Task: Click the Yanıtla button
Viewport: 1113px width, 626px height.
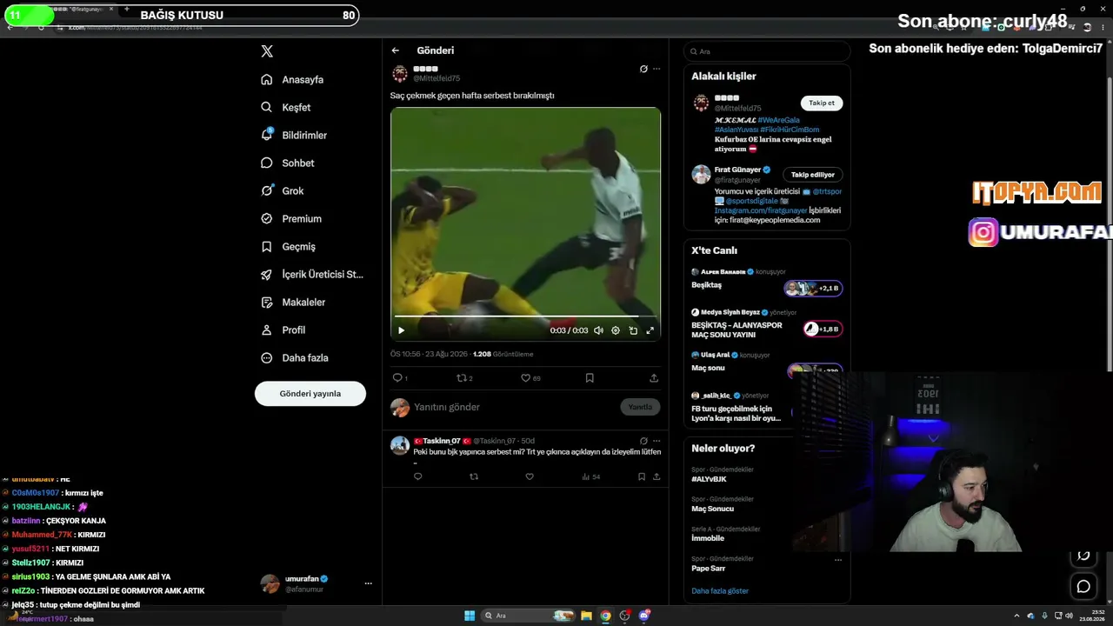Action: pyautogui.click(x=640, y=407)
